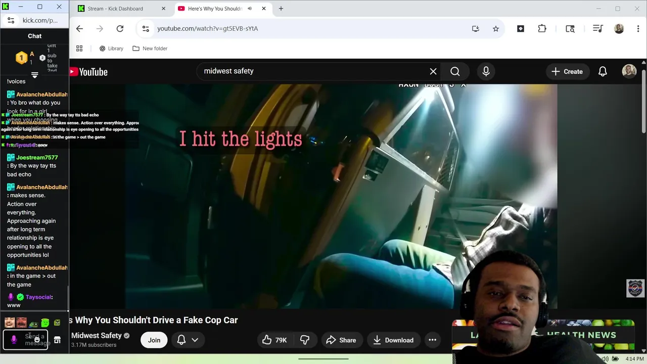Click the YouTube search magnifier button
This screenshot has width=647, height=364.
(x=455, y=71)
